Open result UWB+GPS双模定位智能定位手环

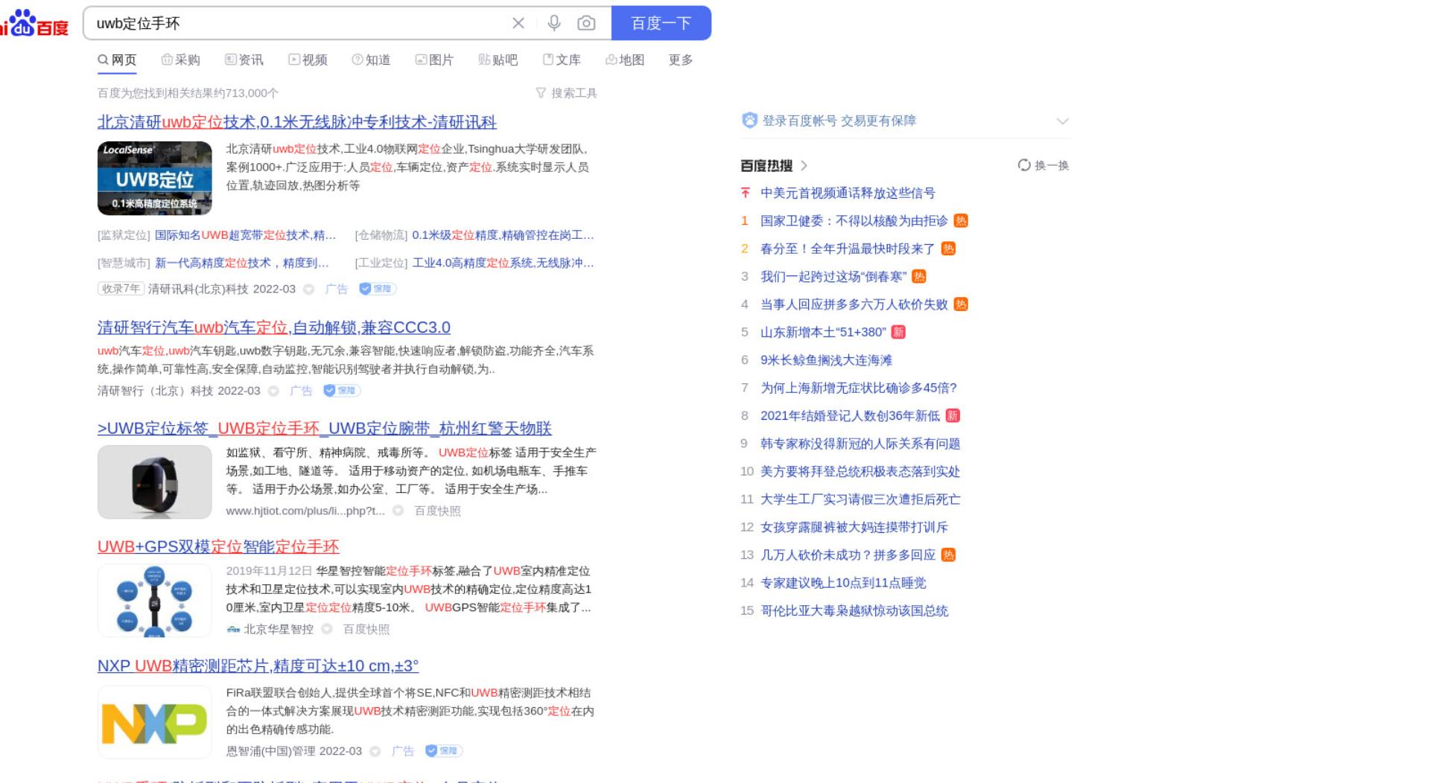tap(218, 547)
